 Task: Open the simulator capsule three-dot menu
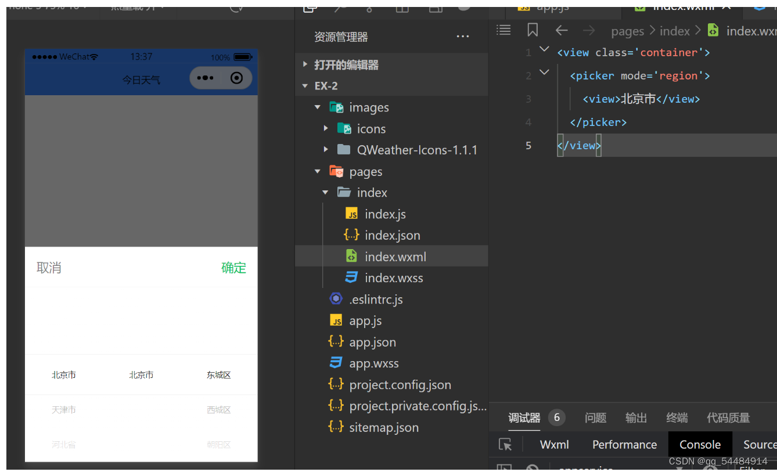tap(205, 78)
